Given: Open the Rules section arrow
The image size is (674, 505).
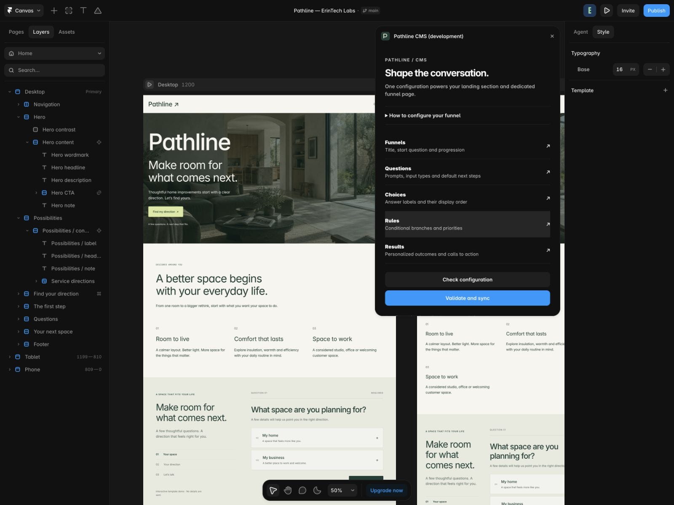Looking at the screenshot, I should click(548, 224).
